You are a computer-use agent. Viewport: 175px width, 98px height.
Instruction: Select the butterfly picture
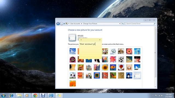pos(113,75)
